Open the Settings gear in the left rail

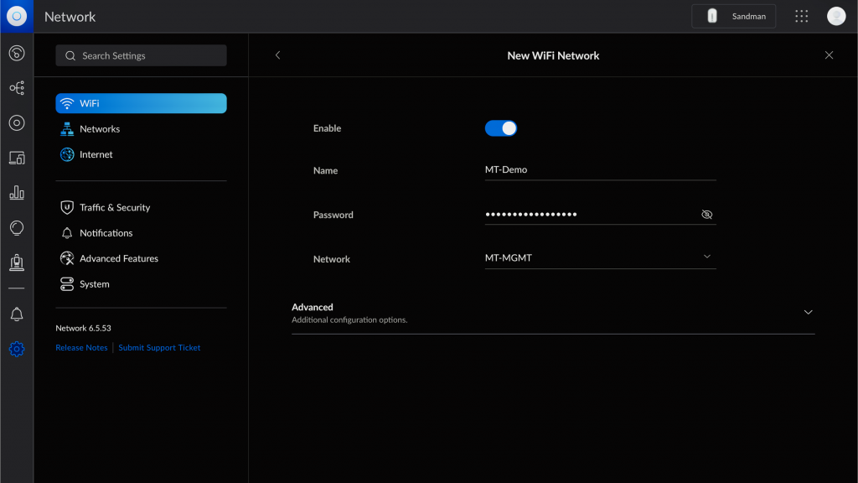click(x=17, y=349)
